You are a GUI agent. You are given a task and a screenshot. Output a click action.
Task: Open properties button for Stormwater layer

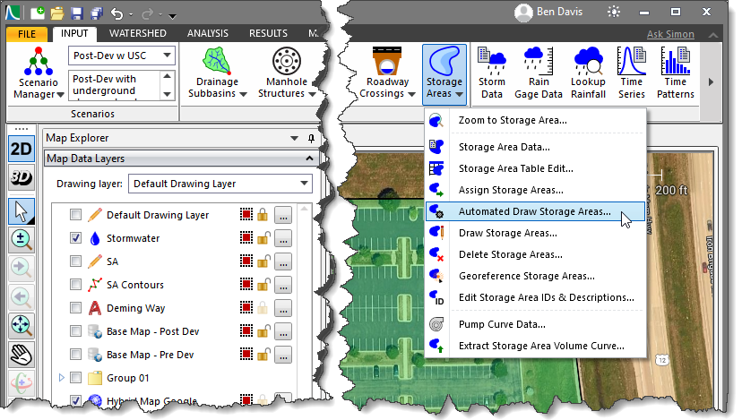[283, 238]
